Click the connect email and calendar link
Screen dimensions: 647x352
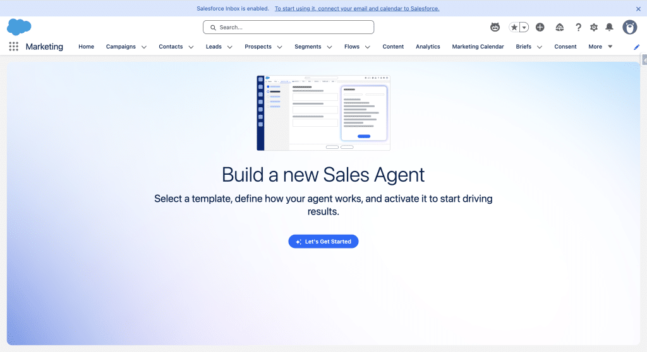pyautogui.click(x=357, y=9)
